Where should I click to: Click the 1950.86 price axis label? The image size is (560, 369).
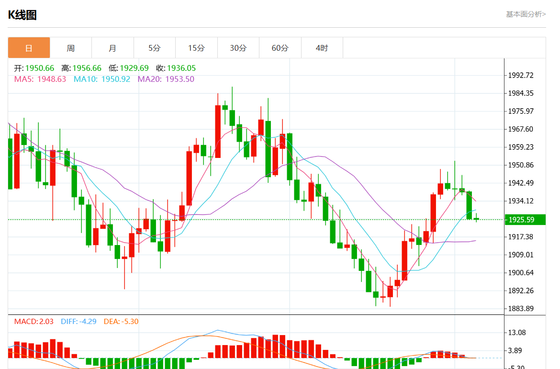520,165
